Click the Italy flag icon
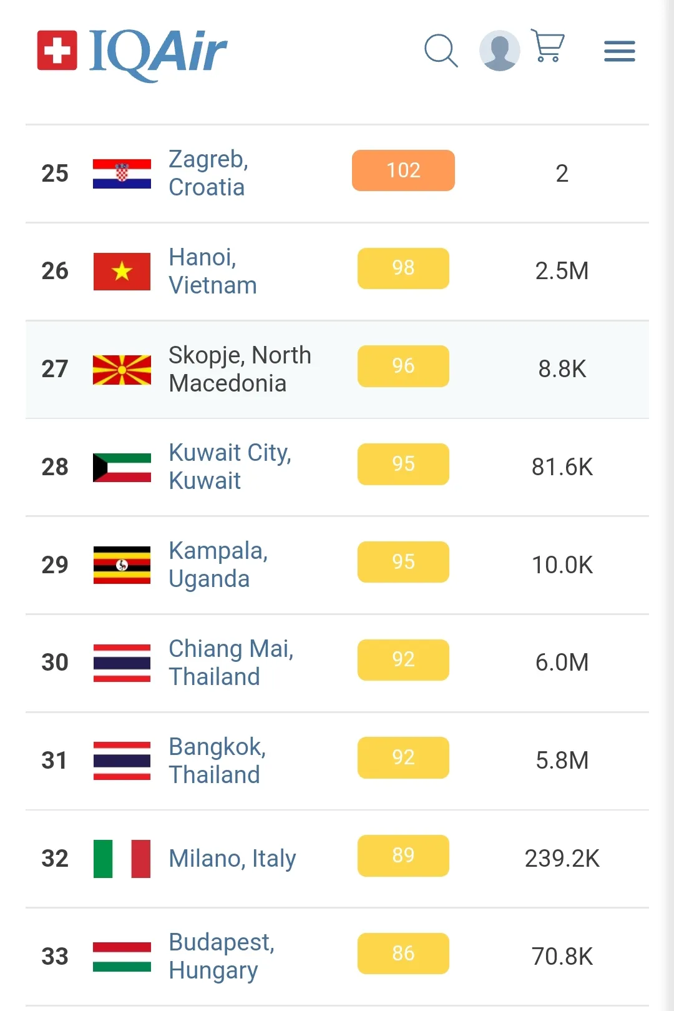Image resolution: width=674 pixels, height=1011 pixels. pyautogui.click(x=122, y=859)
